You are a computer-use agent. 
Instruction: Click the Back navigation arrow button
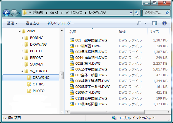coord(7,13)
